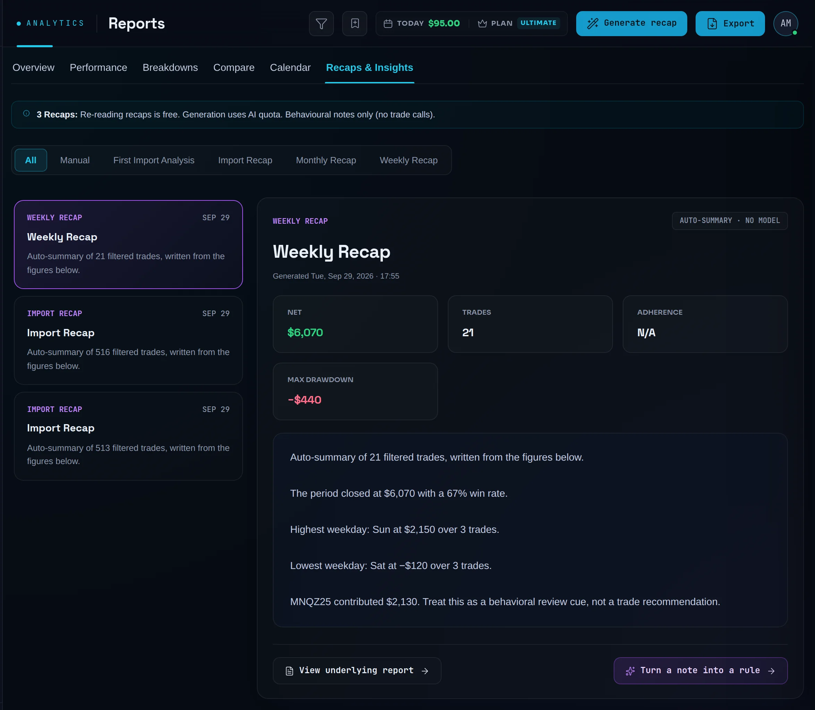This screenshot has height=710, width=815.
Task: Click the ADHERENCE N/A stat card
Action: (705, 324)
